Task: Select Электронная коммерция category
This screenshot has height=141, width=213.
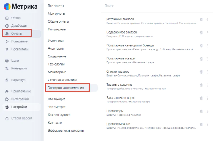Action: tap(66, 88)
